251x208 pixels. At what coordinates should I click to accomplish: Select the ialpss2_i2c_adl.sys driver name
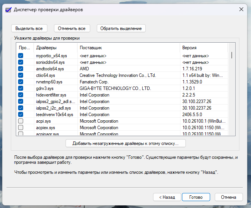[53, 108]
